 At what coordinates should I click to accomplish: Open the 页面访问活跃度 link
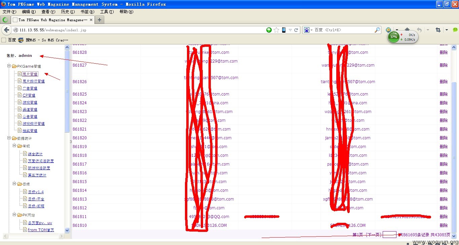tap(41, 161)
